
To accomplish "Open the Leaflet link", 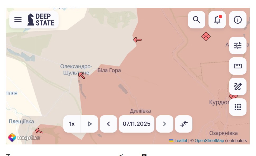I will click(181, 141).
